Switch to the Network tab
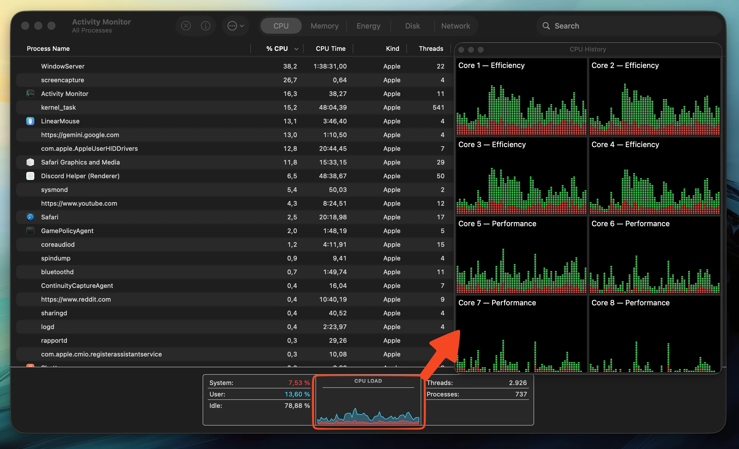The width and height of the screenshot is (739, 449). click(456, 26)
